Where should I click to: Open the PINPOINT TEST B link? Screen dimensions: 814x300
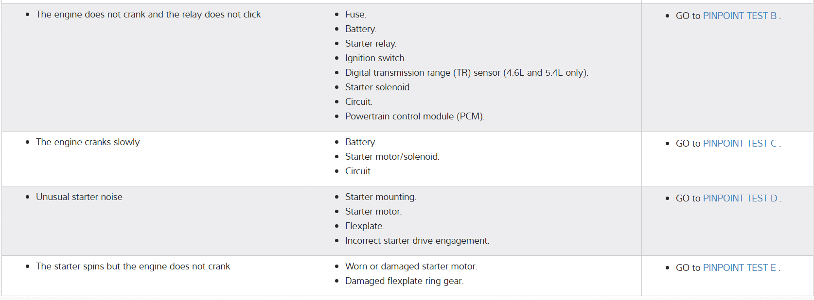(740, 16)
